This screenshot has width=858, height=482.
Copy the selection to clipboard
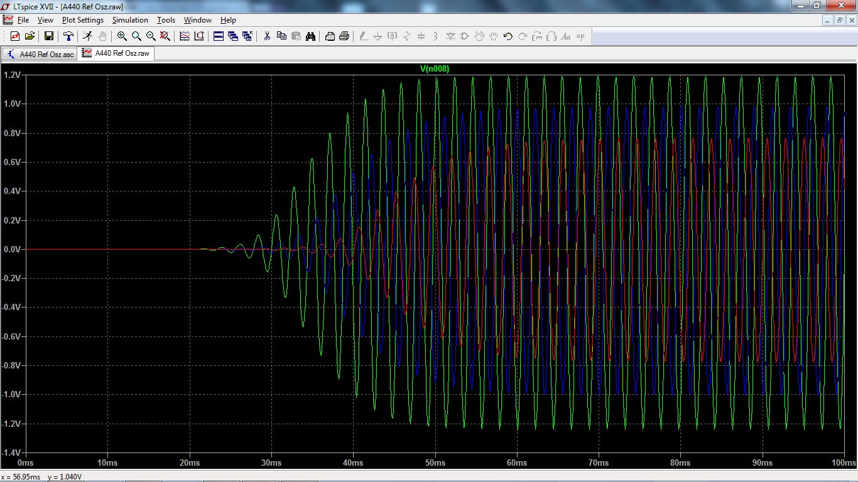(281, 36)
